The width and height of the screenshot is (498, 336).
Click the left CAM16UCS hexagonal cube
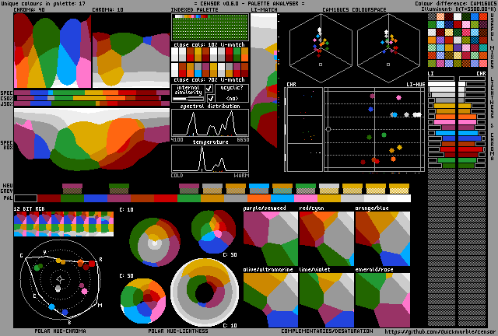[321, 47]
